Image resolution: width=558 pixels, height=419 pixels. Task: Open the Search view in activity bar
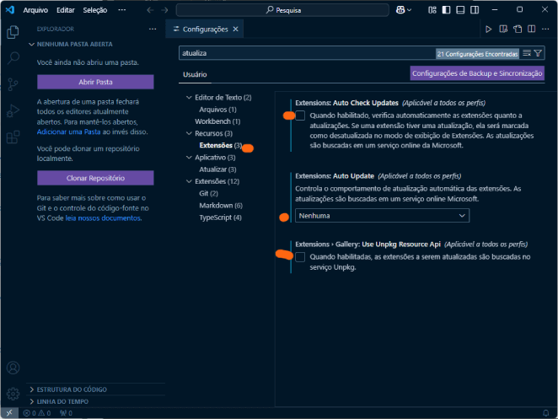13,57
